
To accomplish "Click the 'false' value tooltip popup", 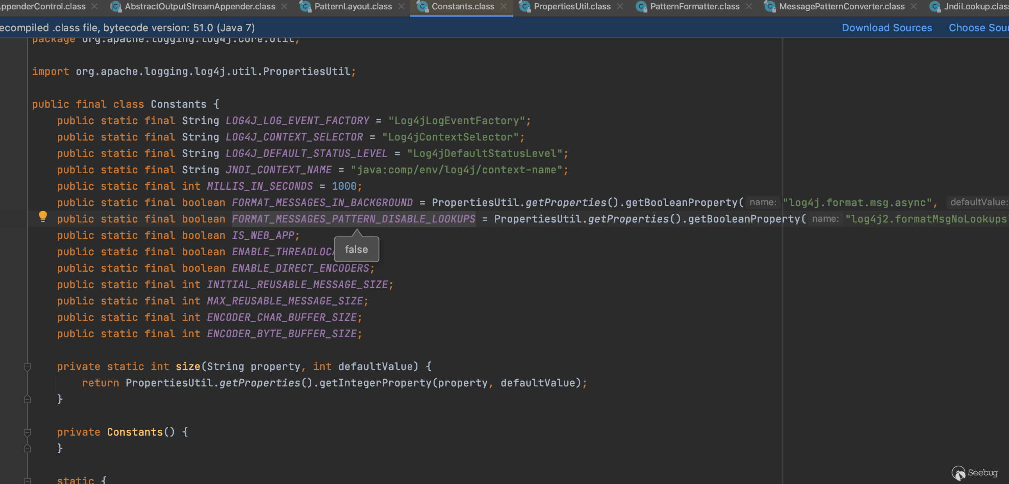I will [356, 249].
